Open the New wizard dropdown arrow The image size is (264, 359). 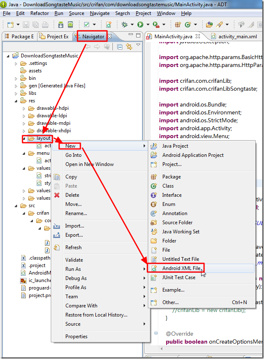click(x=18, y=25)
